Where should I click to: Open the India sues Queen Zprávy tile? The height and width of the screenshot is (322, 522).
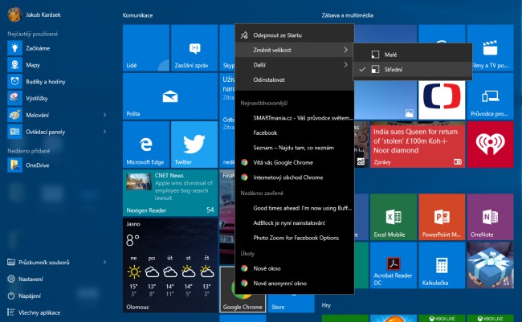tap(417, 145)
